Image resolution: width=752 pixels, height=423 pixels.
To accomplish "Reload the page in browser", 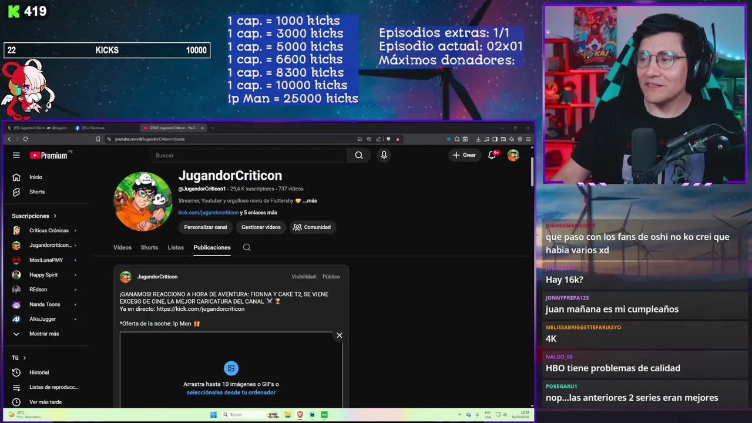I will tap(25, 139).
